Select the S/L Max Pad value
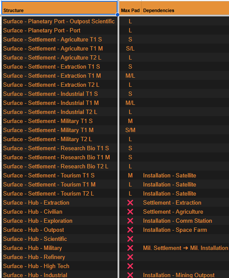The height and width of the screenshot is (278, 229). click(130, 48)
